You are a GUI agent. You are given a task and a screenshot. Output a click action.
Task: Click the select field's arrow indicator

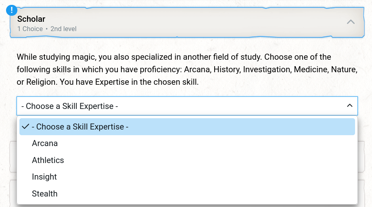(349, 106)
